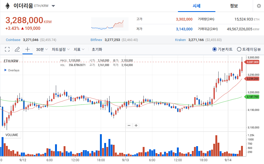Open ETH/KRW market selector arrow

click(53, 6)
